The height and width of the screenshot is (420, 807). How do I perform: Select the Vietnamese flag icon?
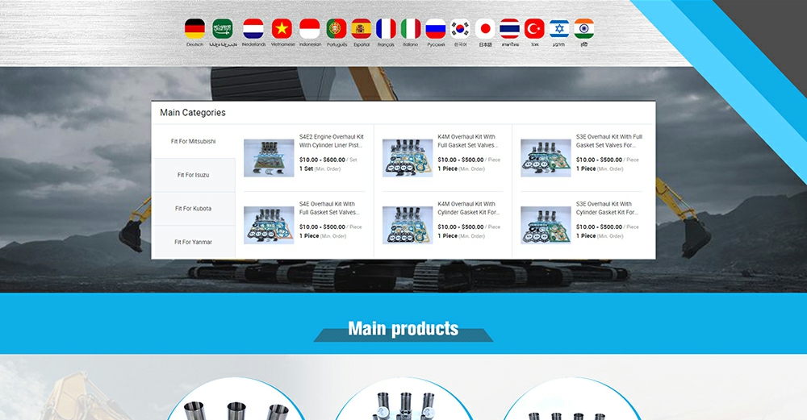(282, 29)
